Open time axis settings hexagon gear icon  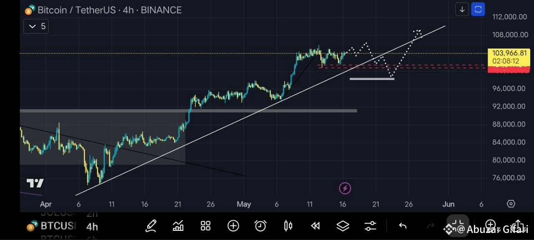(511, 204)
